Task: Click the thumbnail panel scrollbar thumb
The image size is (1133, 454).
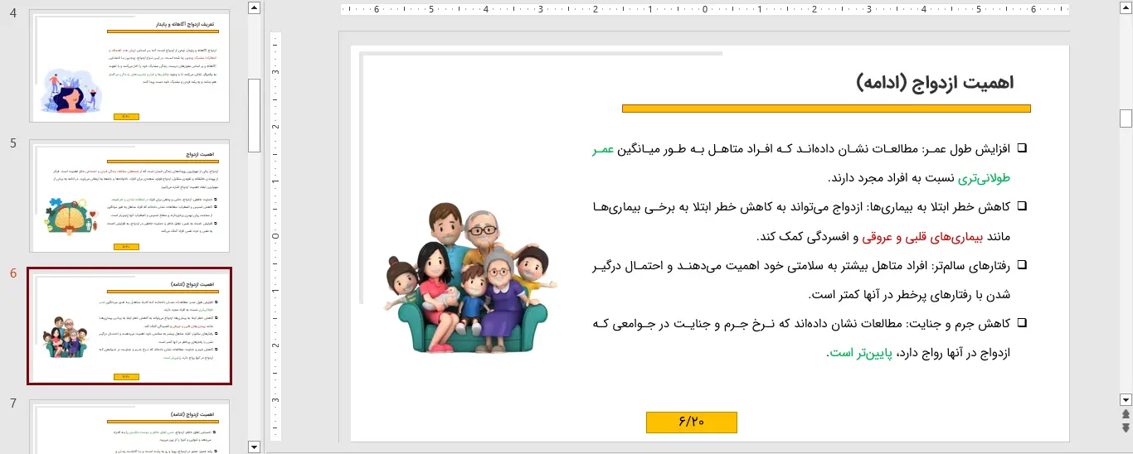Action: pyautogui.click(x=254, y=115)
